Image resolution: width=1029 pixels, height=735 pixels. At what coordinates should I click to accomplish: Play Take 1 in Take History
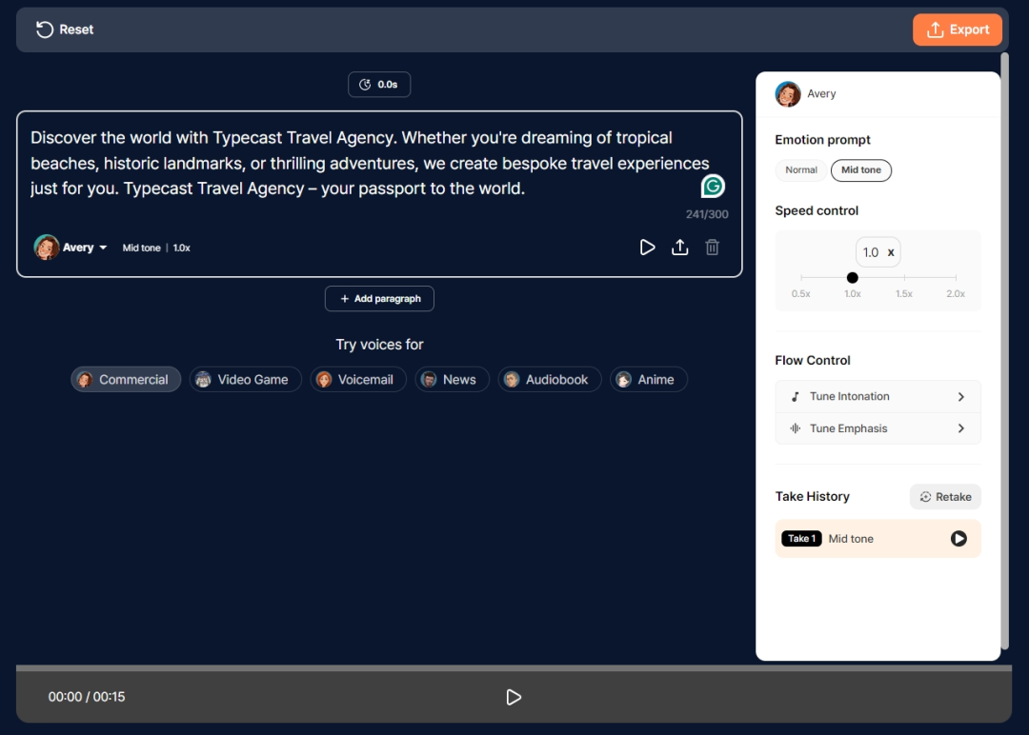coord(958,539)
